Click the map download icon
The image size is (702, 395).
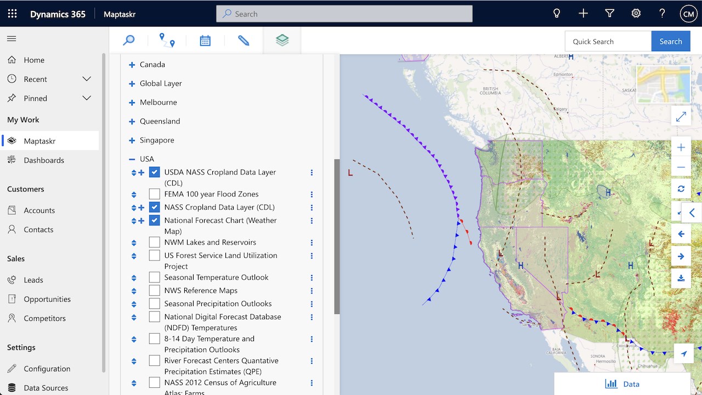[681, 278]
